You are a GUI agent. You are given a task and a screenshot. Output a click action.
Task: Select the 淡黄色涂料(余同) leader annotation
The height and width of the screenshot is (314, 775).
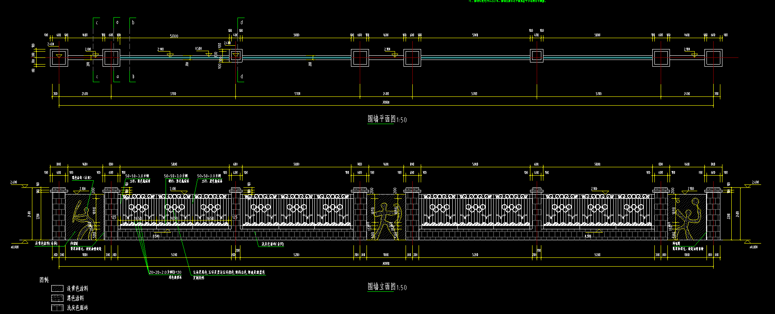tap(46, 243)
